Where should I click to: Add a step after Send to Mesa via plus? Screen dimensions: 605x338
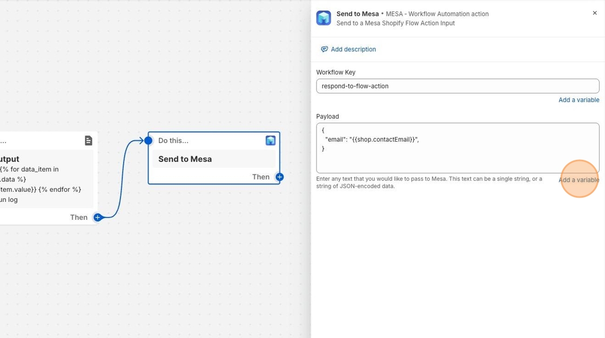click(x=279, y=177)
